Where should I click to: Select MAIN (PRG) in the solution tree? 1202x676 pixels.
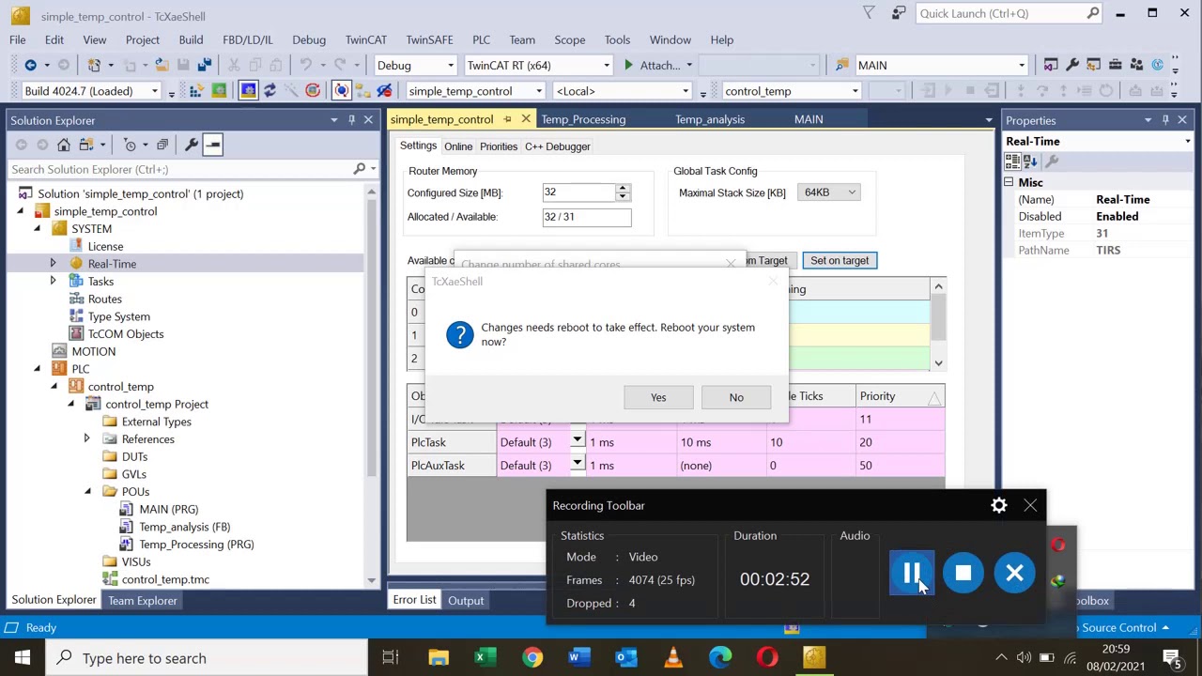pos(168,509)
